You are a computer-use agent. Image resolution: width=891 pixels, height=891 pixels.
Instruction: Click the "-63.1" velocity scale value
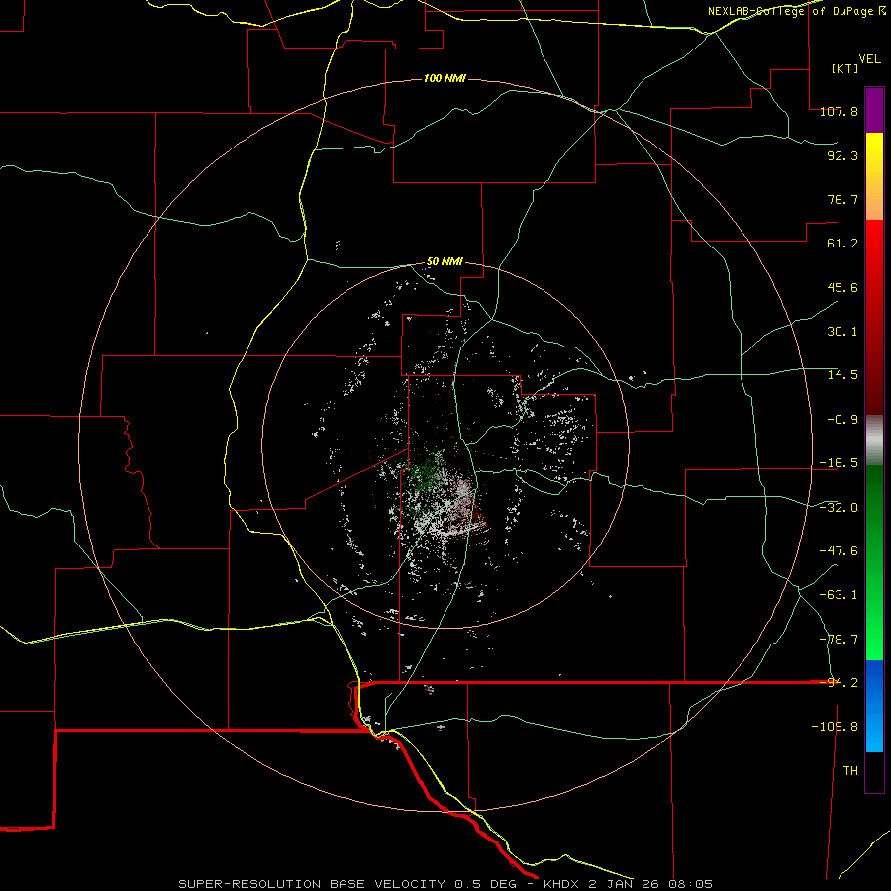tap(839, 595)
